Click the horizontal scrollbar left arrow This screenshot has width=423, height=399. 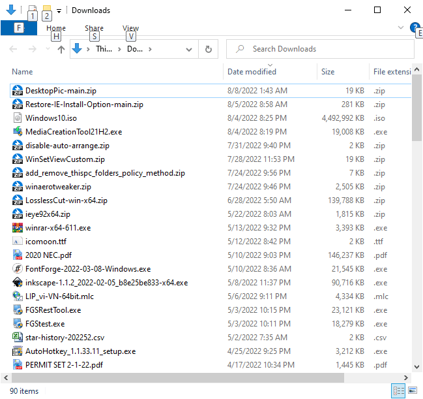pyautogui.click(x=6, y=377)
